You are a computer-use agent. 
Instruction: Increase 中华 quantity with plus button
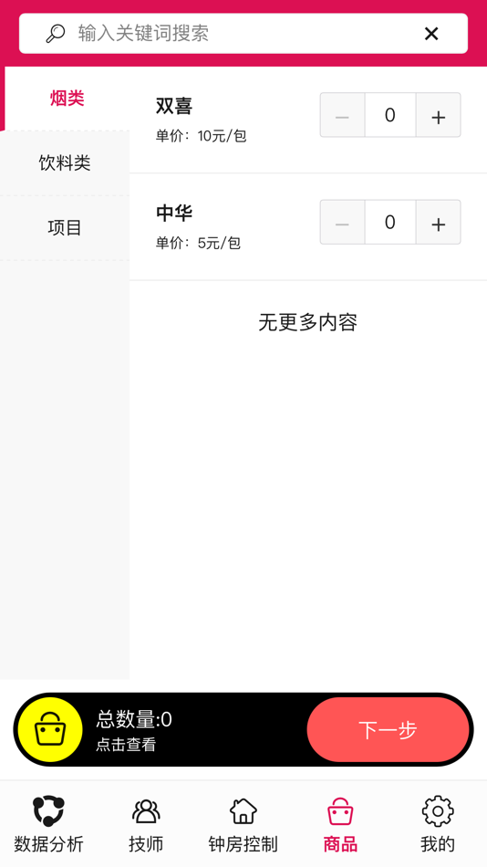point(439,223)
